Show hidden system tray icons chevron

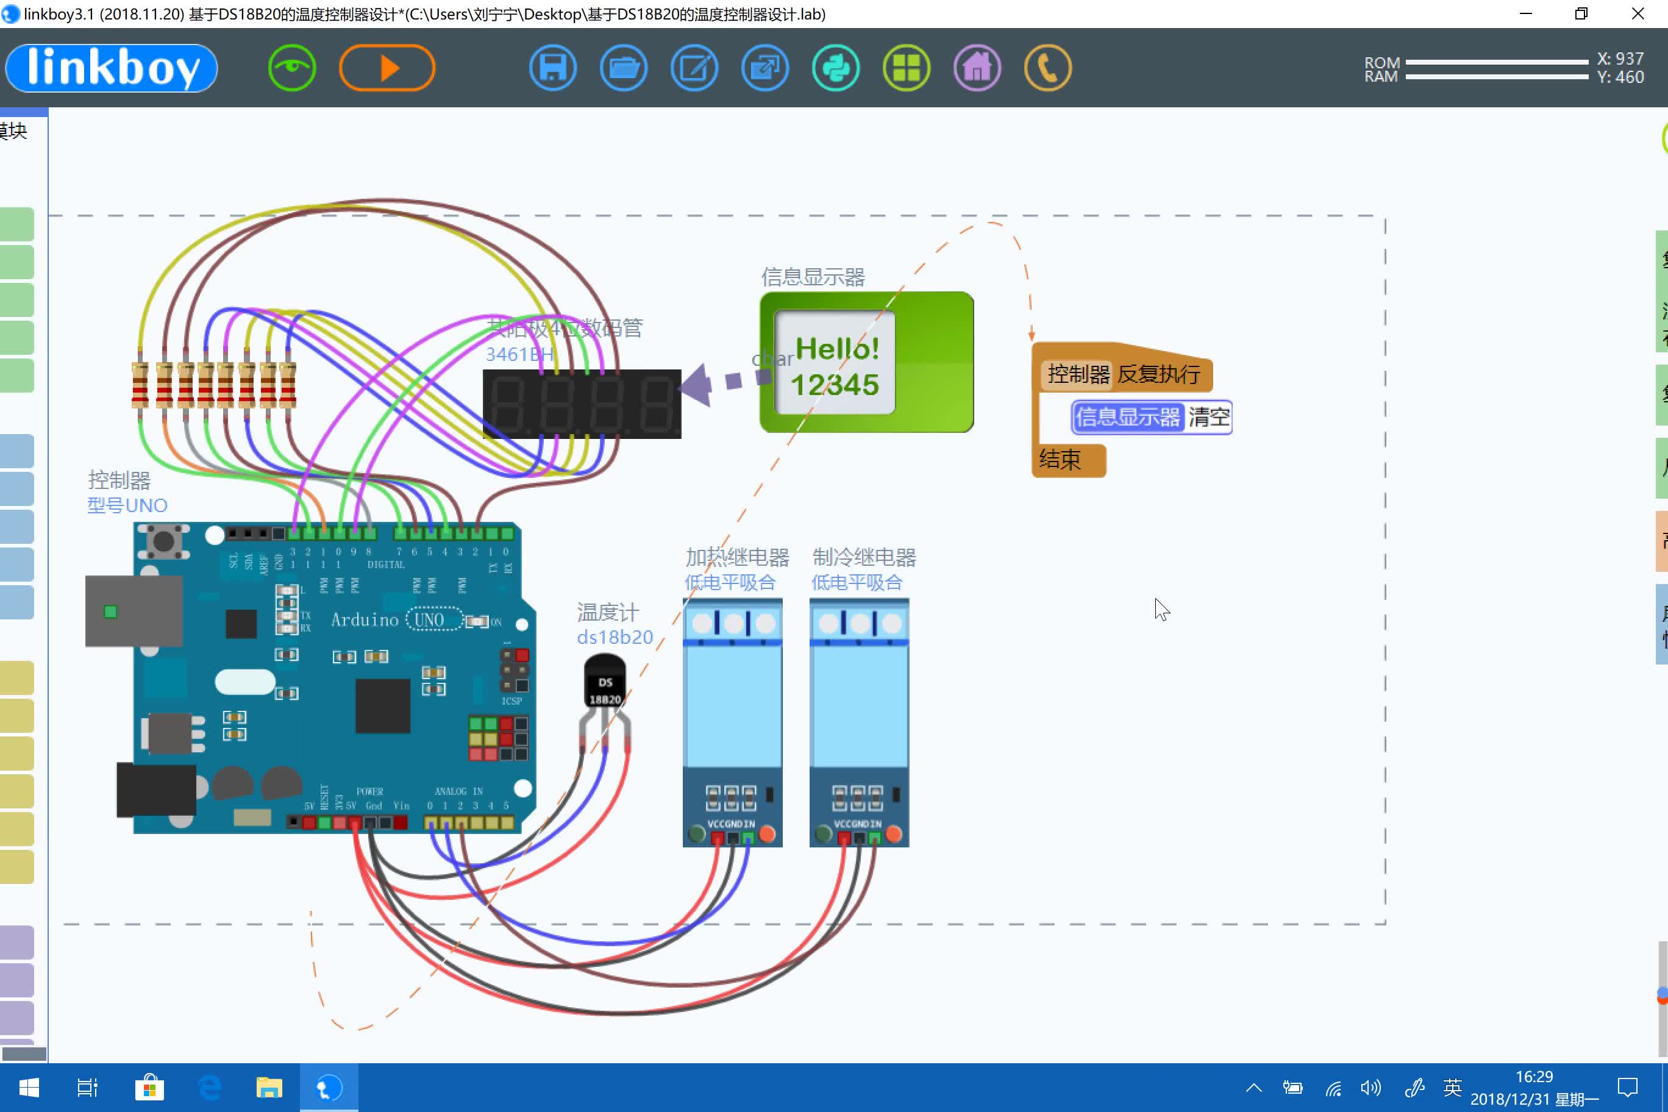[1254, 1087]
